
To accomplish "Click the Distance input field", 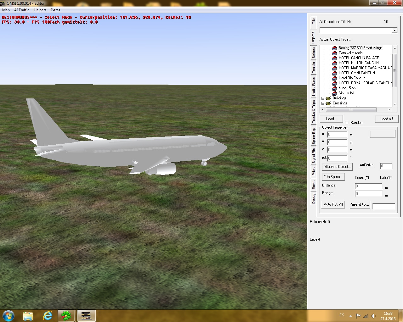I will point(368,186).
